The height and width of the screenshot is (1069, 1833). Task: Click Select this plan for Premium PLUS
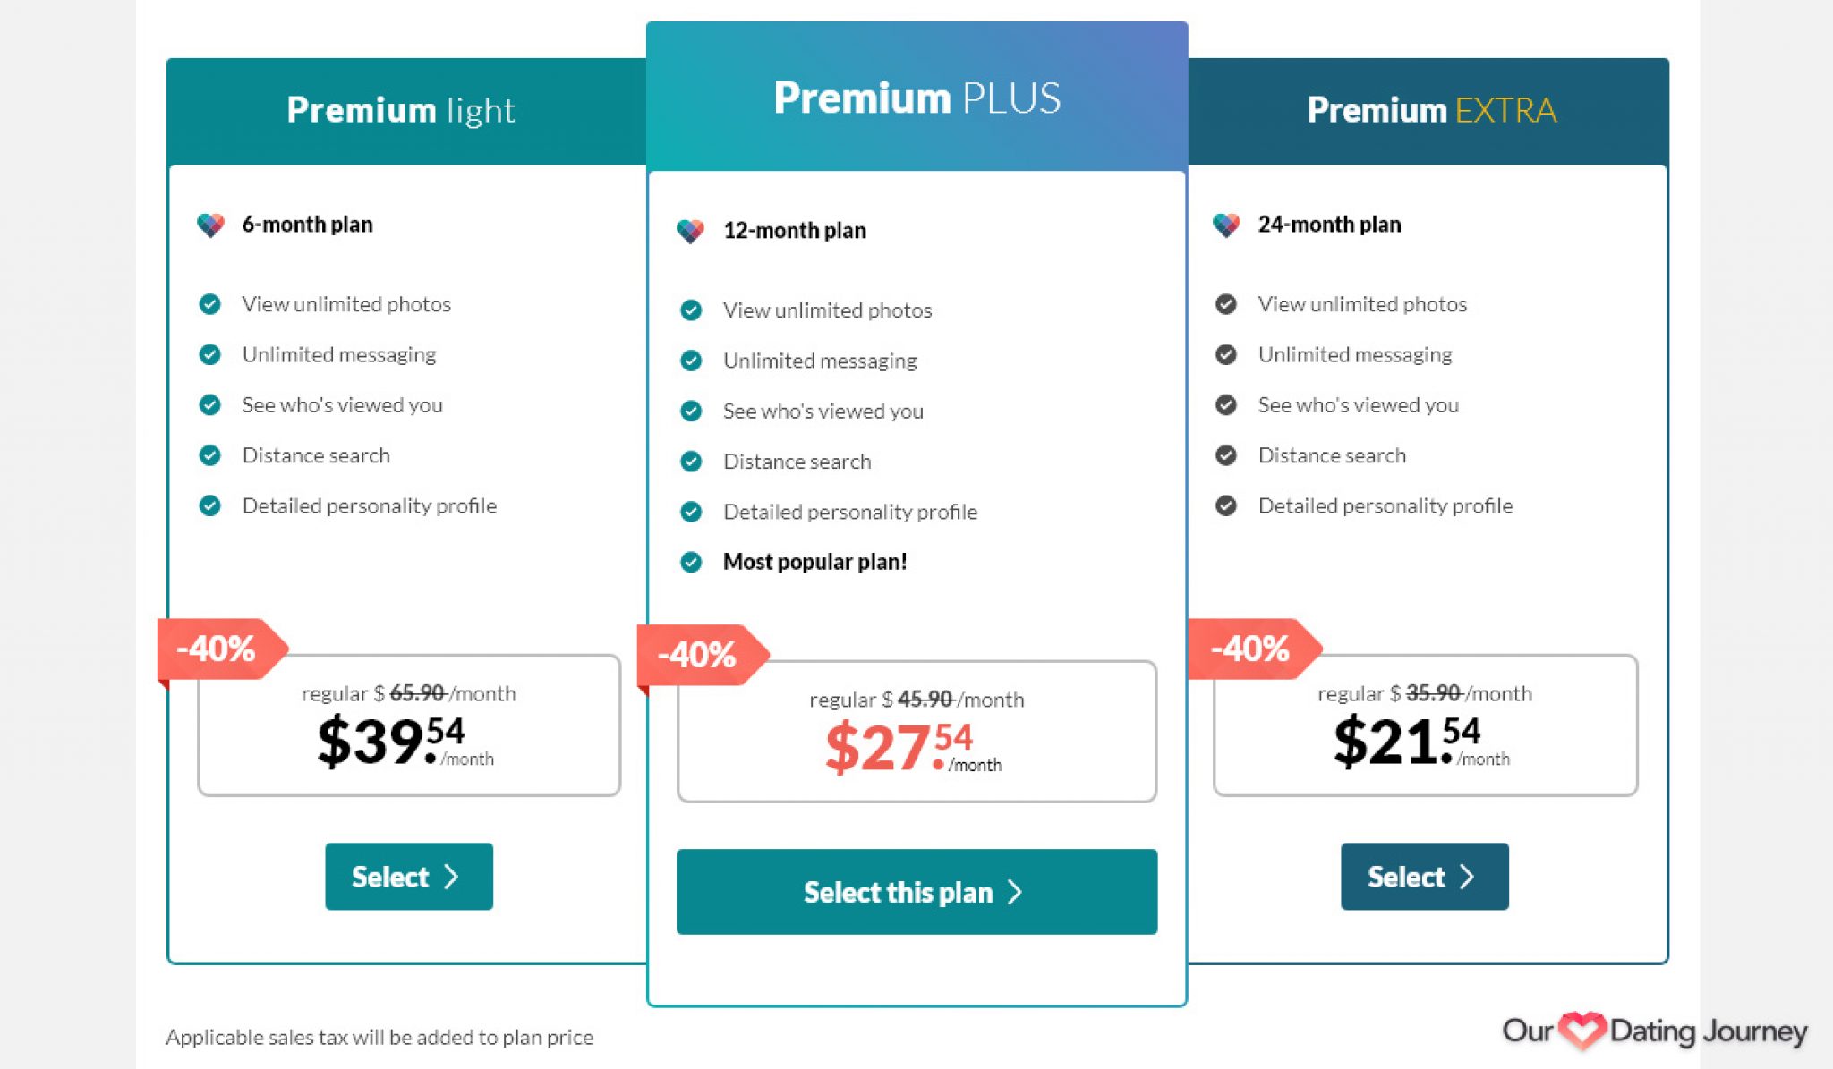click(916, 891)
